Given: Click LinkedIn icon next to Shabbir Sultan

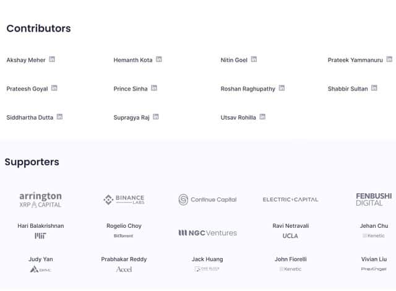Looking at the screenshot, I should click(374, 88).
